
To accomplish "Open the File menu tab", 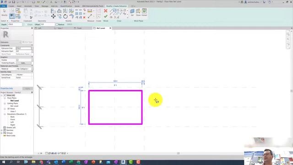I will 4,6.
